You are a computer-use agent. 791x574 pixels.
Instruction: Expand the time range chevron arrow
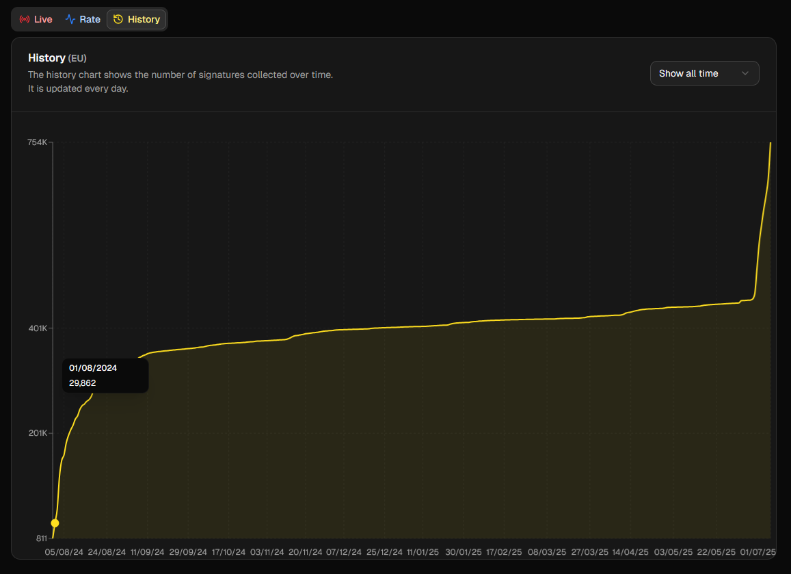click(x=745, y=73)
